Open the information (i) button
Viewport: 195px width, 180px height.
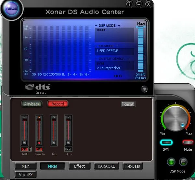pyautogui.click(x=129, y=4)
